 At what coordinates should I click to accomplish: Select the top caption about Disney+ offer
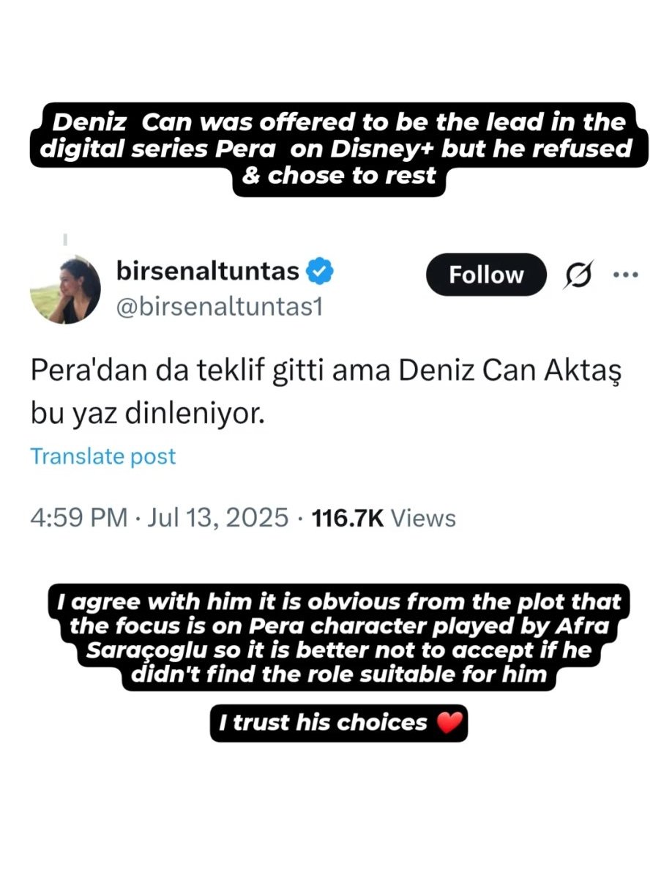336,149
